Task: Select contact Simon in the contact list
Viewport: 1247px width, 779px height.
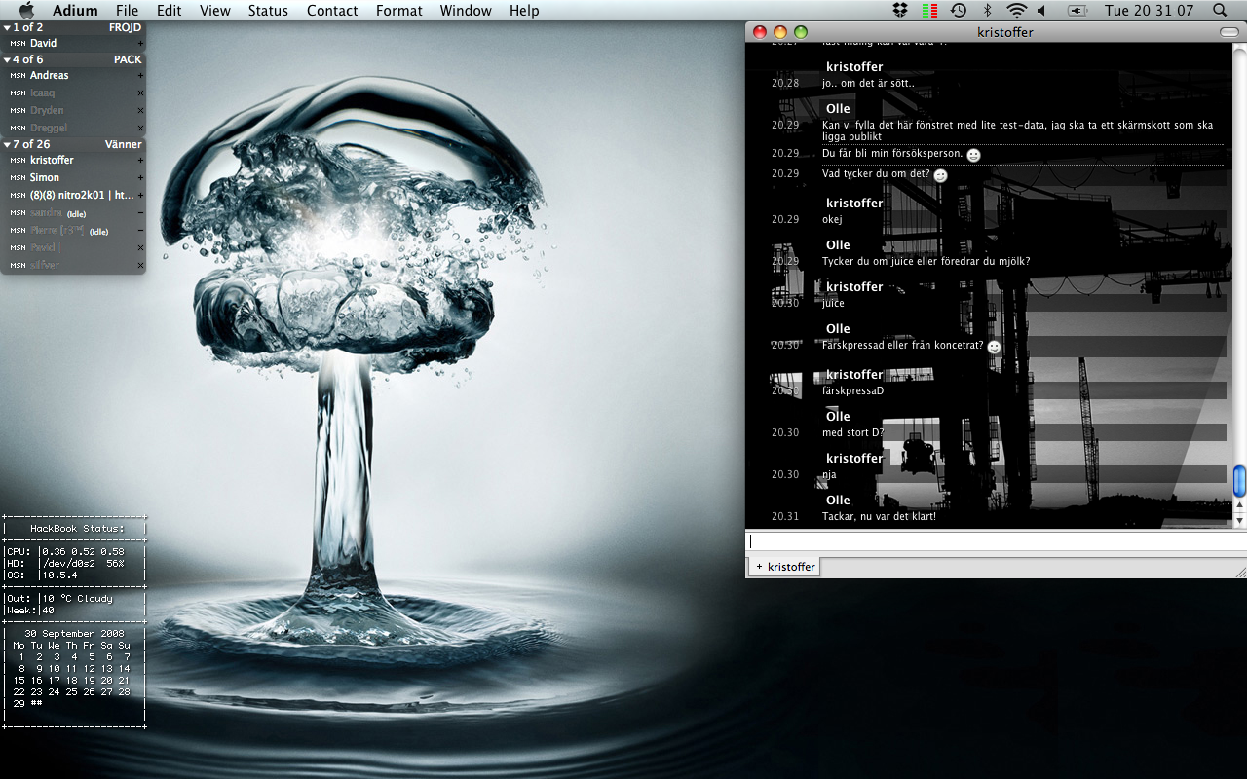Action: click(73, 178)
